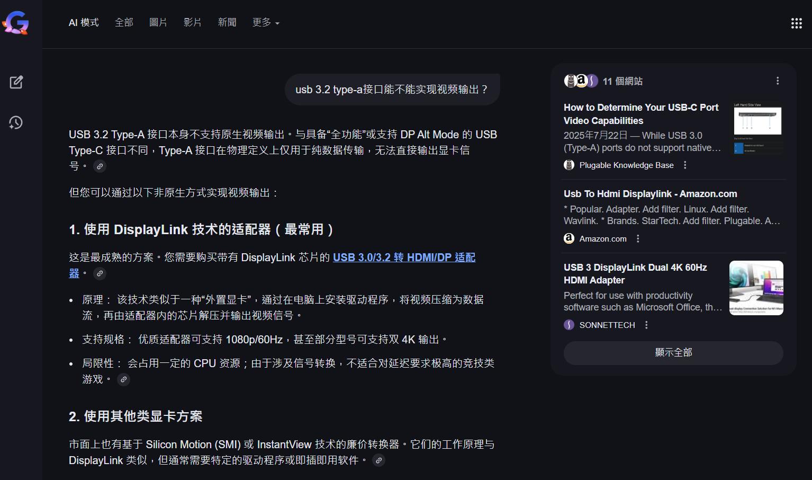812x480 pixels.
Task: Open the Plugable article thumbnail image
Action: (756, 128)
